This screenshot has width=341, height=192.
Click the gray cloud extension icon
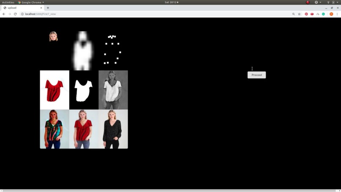(318, 14)
